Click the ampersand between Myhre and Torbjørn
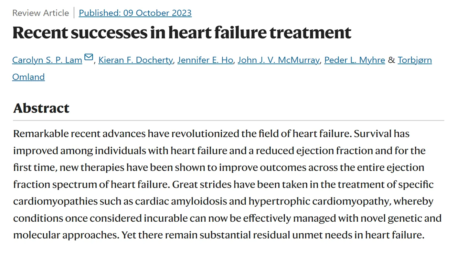 [391, 60]
